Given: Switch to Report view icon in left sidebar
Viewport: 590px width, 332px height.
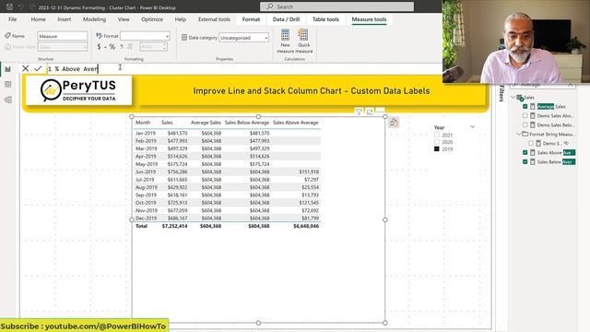Looking at the screenshot, I should (x=8, y=69).
